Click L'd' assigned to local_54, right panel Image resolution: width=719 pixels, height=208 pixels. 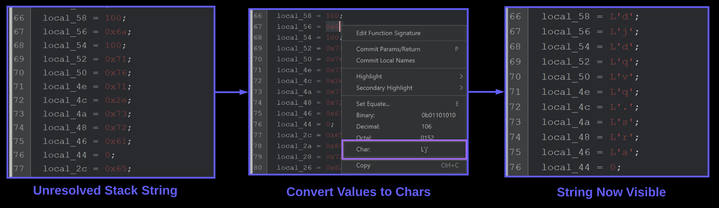pos(622,47)
